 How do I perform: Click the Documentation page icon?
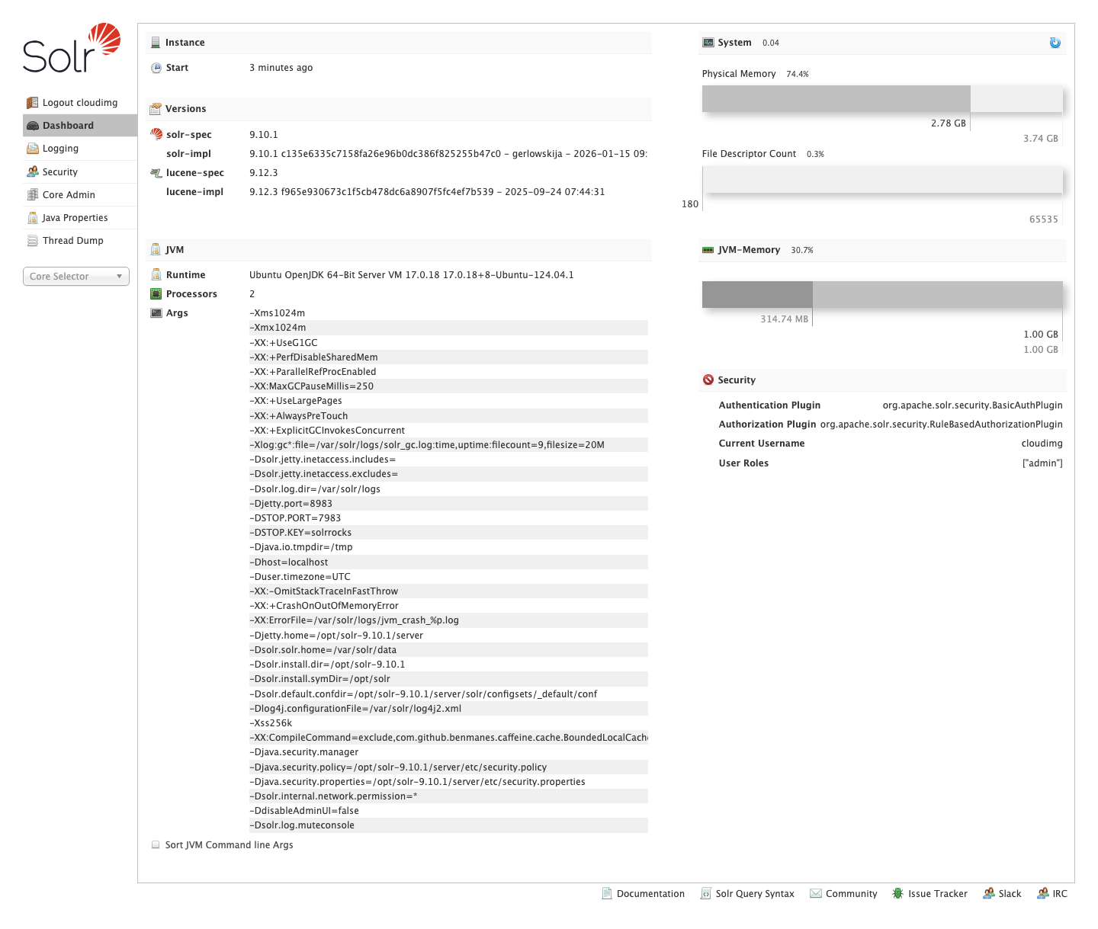[607, 893]
